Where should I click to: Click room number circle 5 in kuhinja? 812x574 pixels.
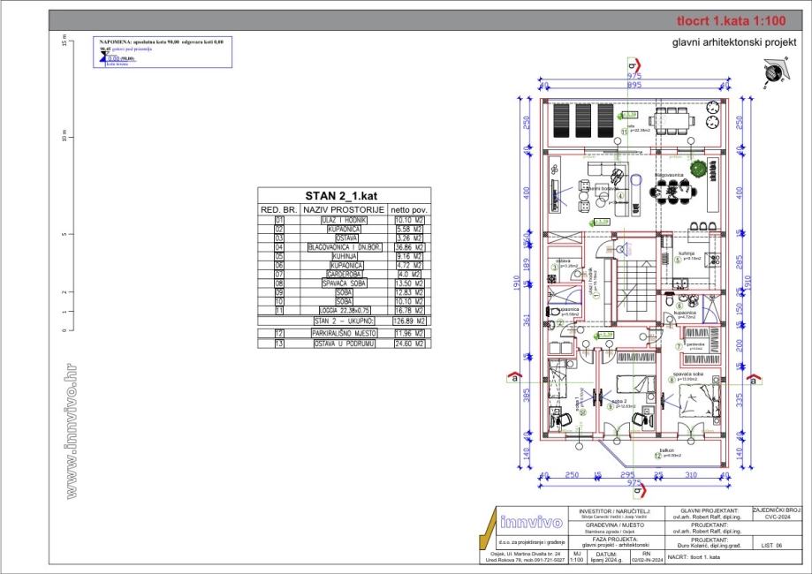(x=676, y=260)
